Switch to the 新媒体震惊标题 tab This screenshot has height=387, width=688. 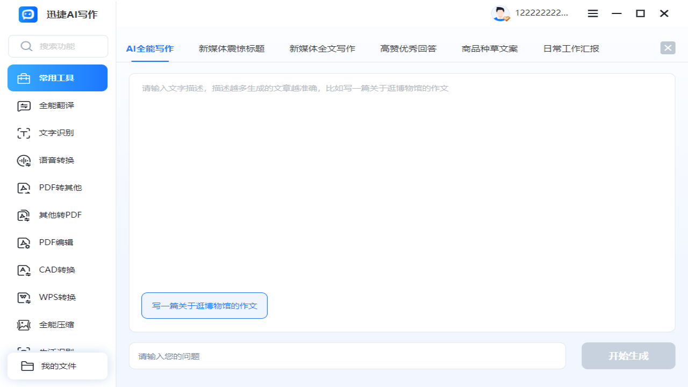(231, 48)
